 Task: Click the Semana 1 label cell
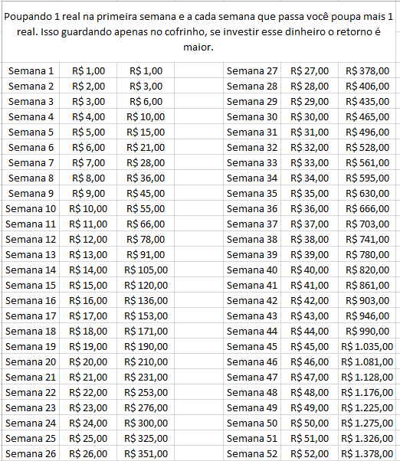[31, 70]
